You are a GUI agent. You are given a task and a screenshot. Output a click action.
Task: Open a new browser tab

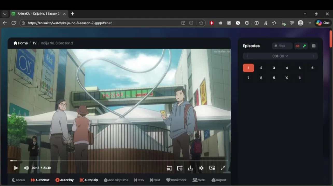point(73,14)
